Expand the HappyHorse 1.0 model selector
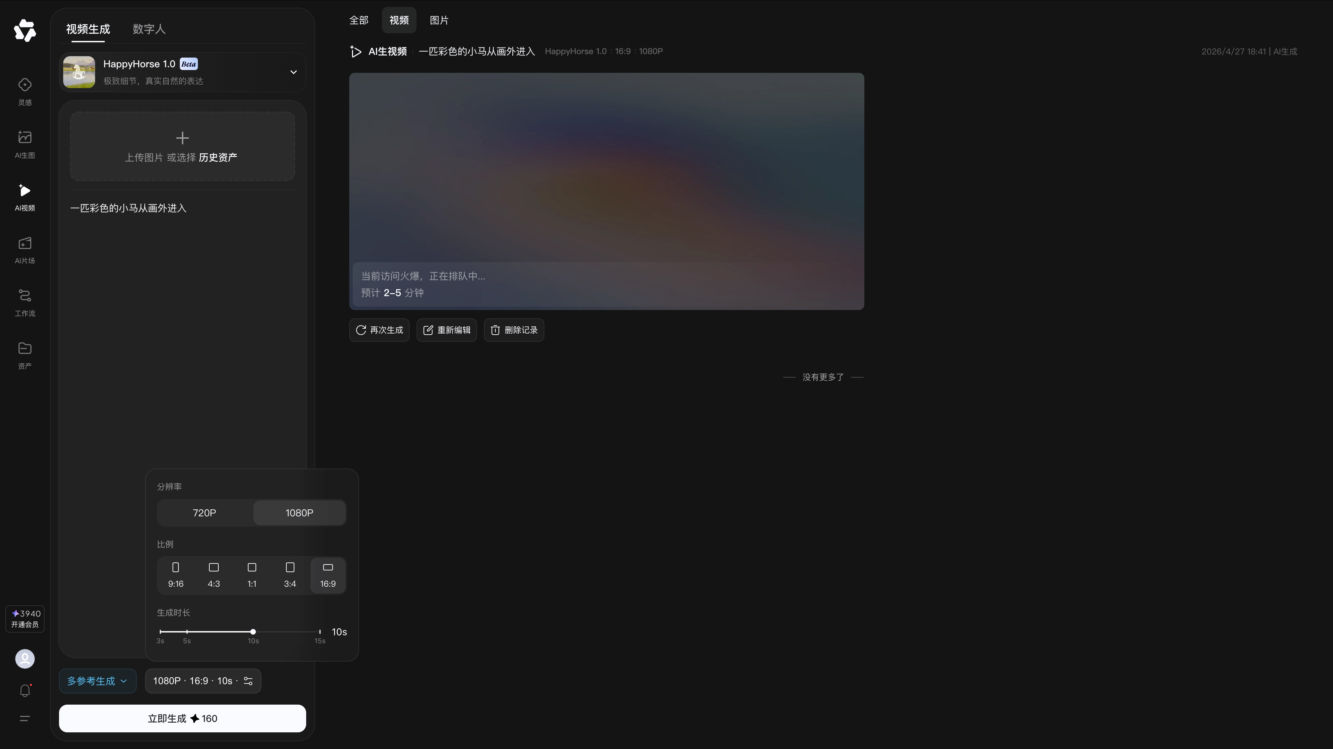 click(x=293, y=72)
